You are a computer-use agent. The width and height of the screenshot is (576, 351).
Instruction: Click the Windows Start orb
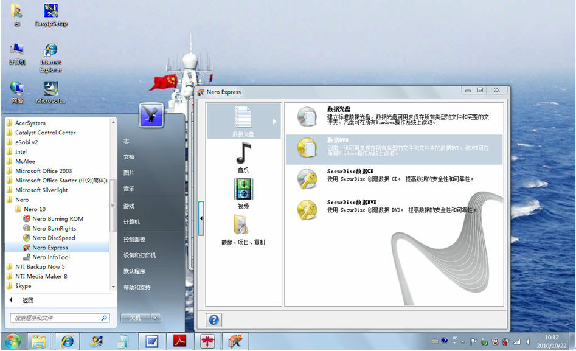click(13, 342)
